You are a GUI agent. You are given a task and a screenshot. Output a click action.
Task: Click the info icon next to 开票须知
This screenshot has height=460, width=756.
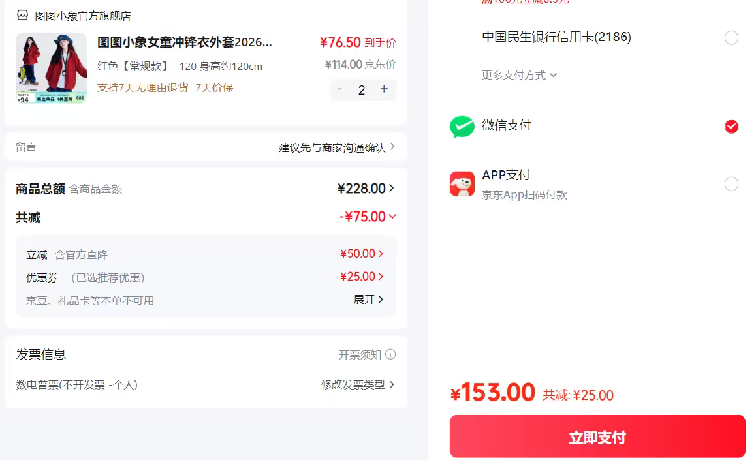point(390,354)
